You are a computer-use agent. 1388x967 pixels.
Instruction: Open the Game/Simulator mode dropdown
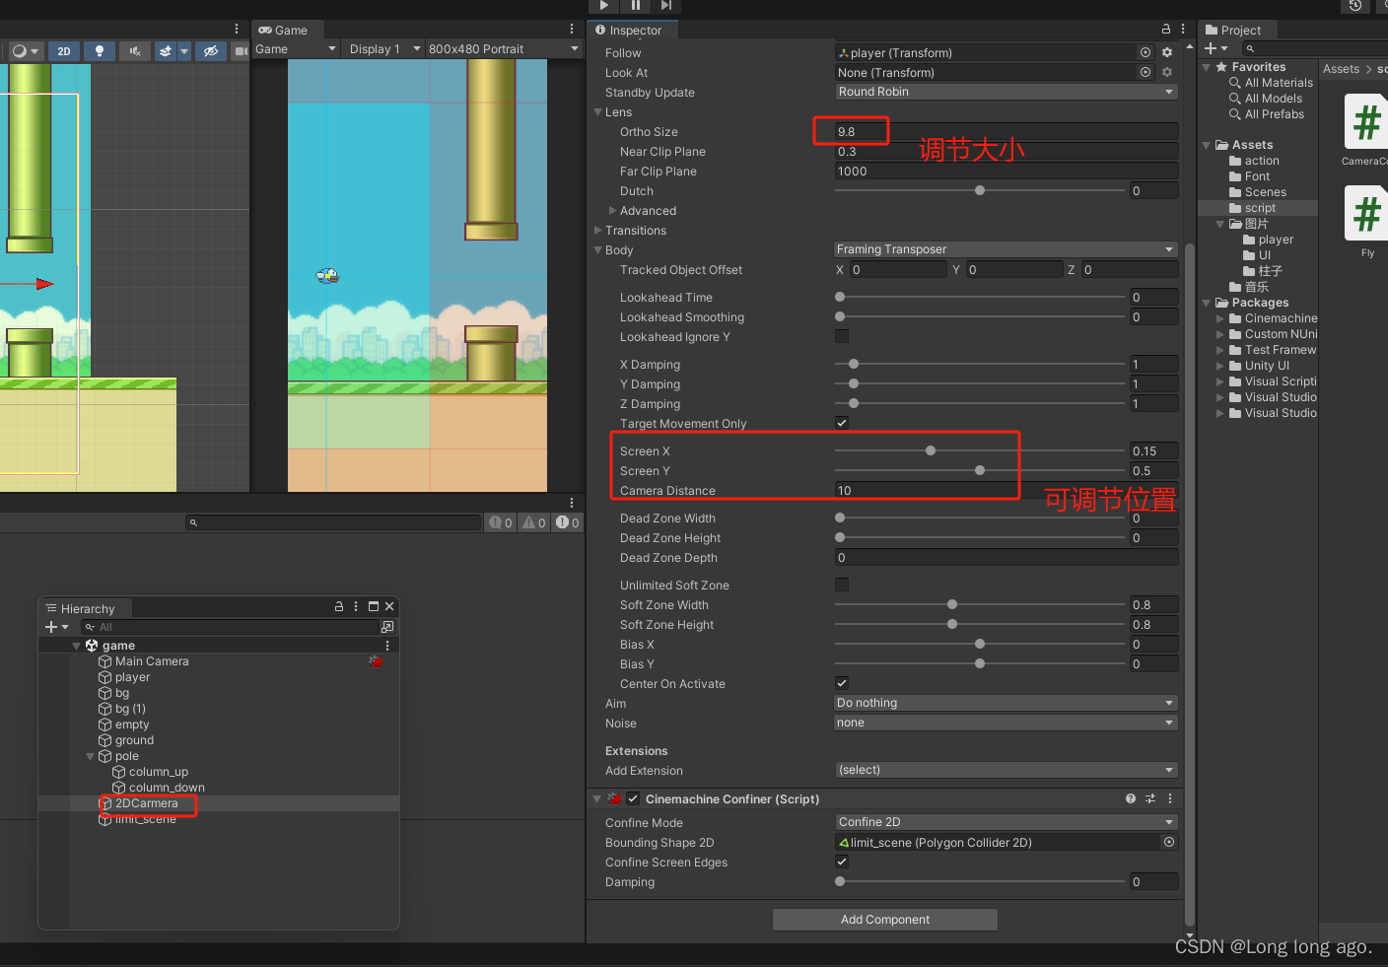point(296,49)
